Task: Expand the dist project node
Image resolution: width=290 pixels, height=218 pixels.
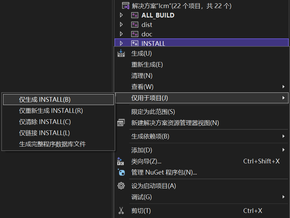Action: click(121, 25)
